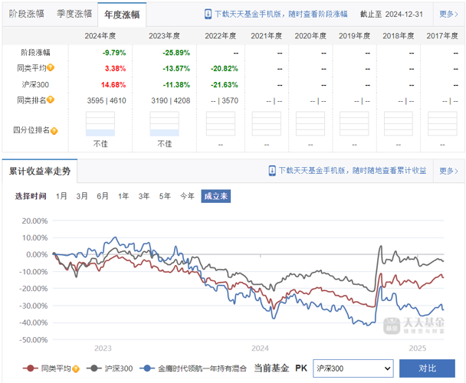Select the 成立来 time range option
466x383 pixels.
click(x=216, y=196)
